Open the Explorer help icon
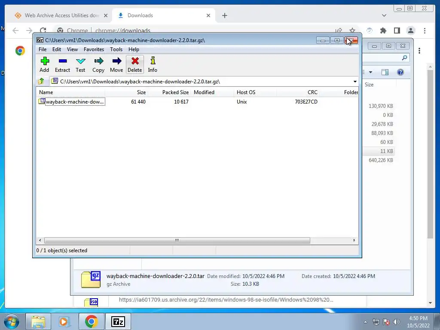Viewport: 440px width, 330px height. click(x=400, y=72)
